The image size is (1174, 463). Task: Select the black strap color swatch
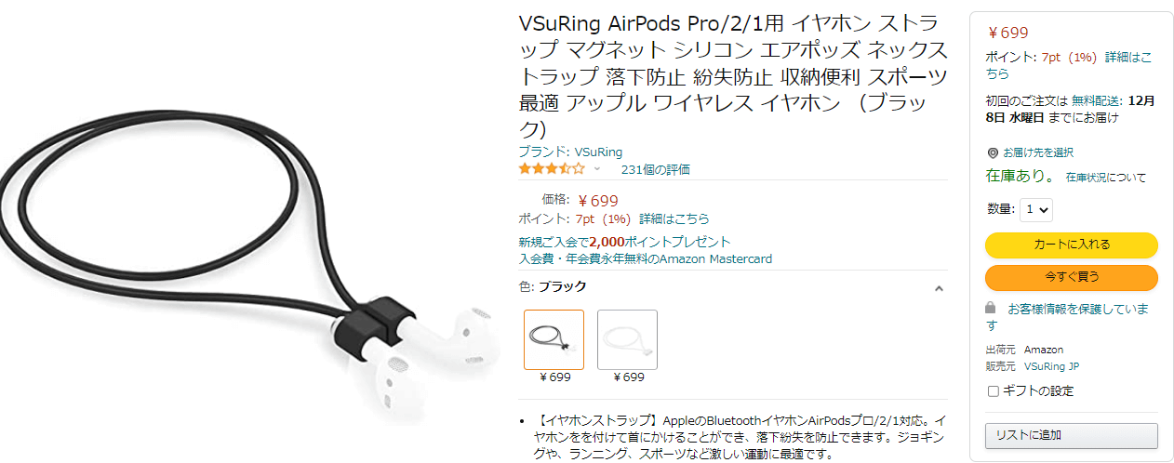click(554, 339)
